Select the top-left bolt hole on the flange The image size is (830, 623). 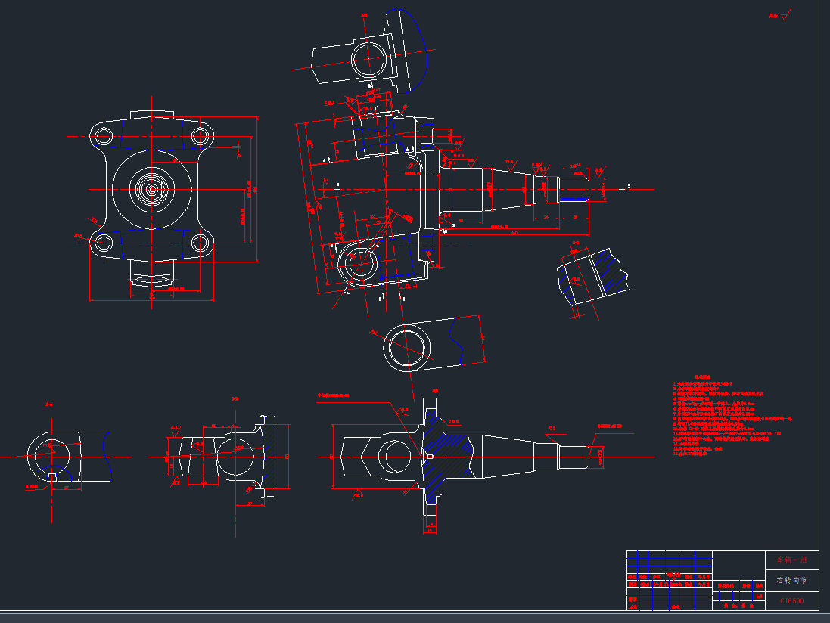(104, 136)
